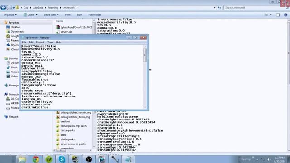Open Notepad's Help menu
Screen dimensions: 290x163
tap(58, 42)
